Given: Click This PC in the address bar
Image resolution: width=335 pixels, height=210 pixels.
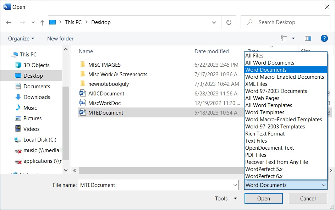Looking at the screenshot, I should 73,22.
